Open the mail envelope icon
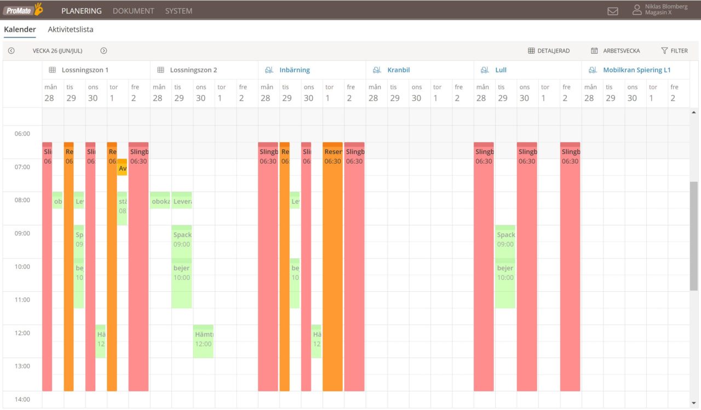Screen dimensions: 701x410 point(612,10)
